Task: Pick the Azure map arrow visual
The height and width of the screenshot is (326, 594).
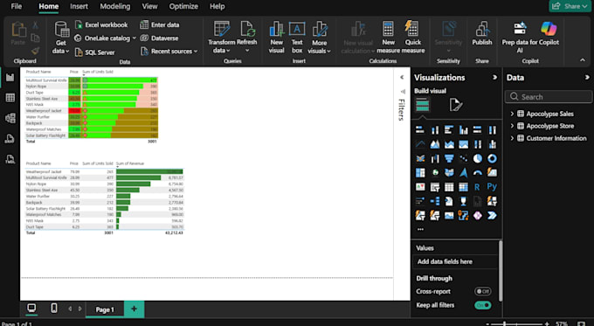Action: pos(463,173)
